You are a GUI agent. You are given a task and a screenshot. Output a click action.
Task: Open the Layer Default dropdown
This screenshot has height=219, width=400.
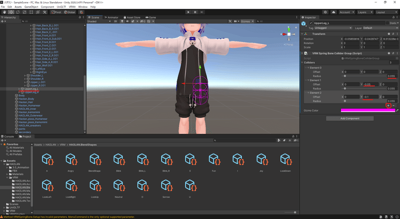(x=380, y=28)
